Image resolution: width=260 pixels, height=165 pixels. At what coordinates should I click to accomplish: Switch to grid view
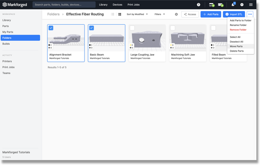120,14
